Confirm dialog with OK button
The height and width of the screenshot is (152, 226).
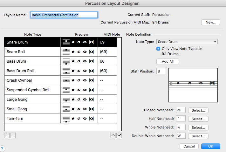[x=210, y=146]
